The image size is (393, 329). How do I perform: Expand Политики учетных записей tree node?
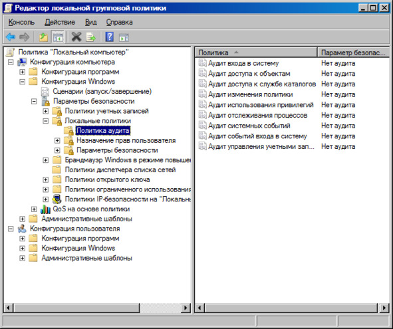point(45,111)
